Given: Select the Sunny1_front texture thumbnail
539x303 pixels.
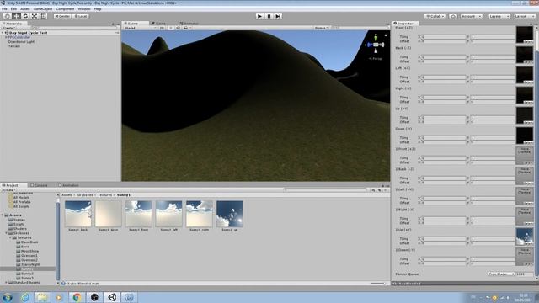Looking at the screenshot, I should (x=138, y=214).
